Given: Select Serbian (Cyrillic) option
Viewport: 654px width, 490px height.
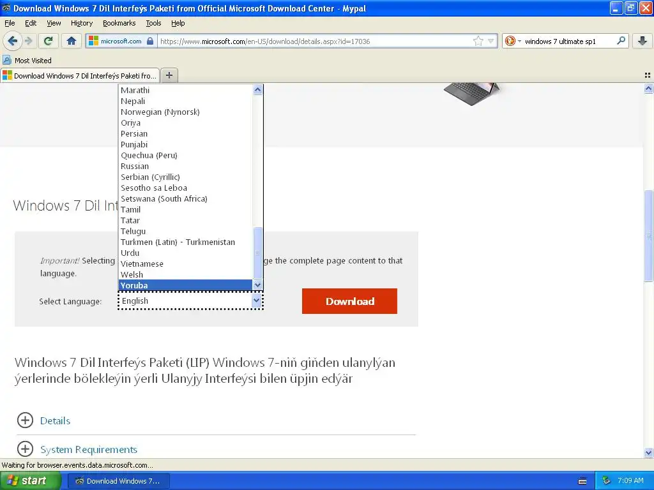Looking at the screenshot, I should pos(186,177).
